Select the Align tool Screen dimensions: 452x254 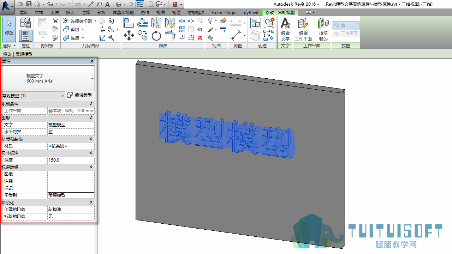click(129, 23)
